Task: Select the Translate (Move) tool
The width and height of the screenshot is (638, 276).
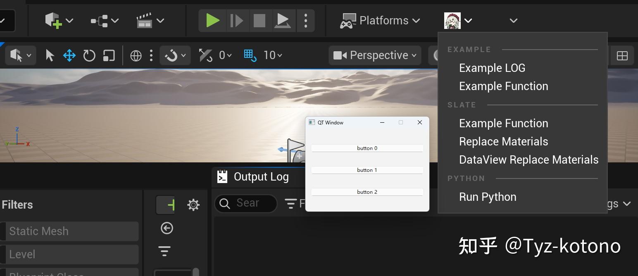Action: 69,55
